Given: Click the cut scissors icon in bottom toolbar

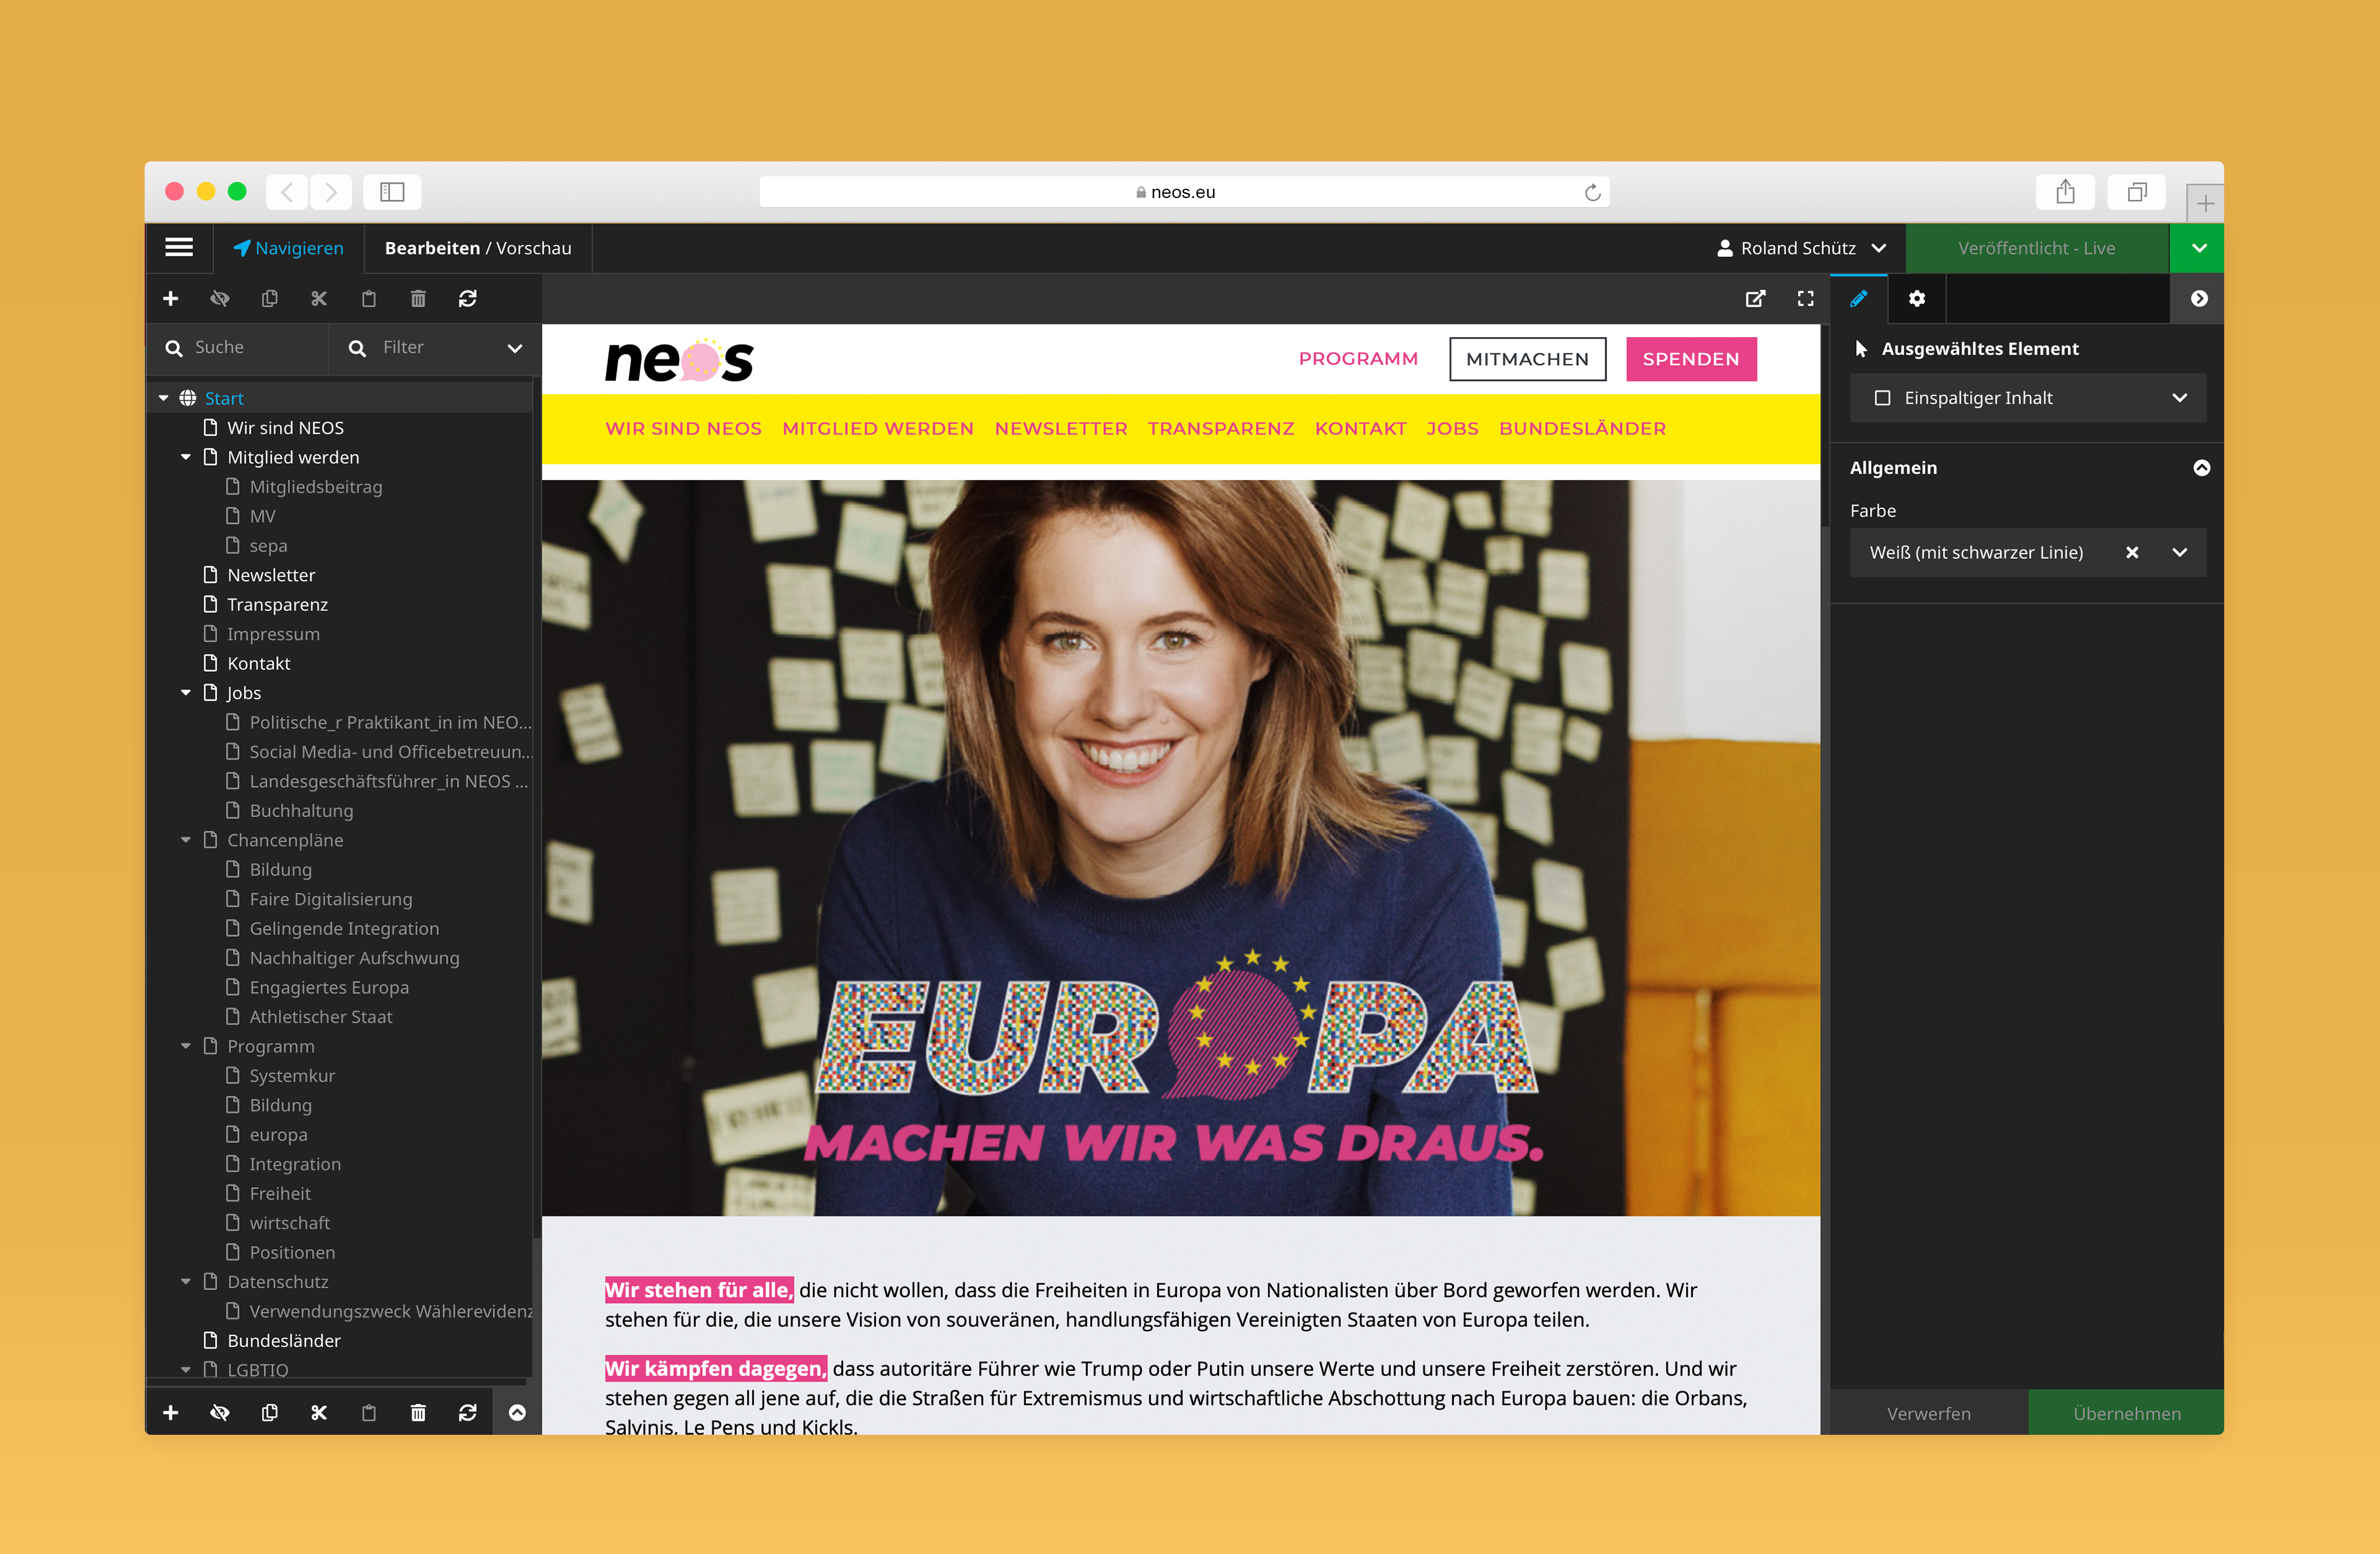Looking at the screenshot, I should click(x=319, y=1412).
